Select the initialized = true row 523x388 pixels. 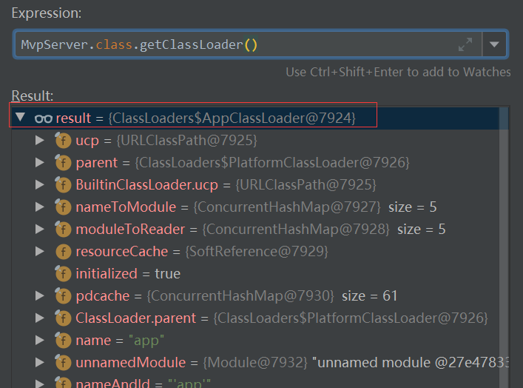coord(127,274)
